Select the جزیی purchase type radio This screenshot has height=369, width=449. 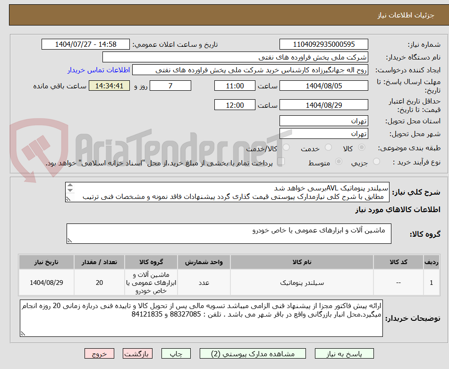coord(377,162)
